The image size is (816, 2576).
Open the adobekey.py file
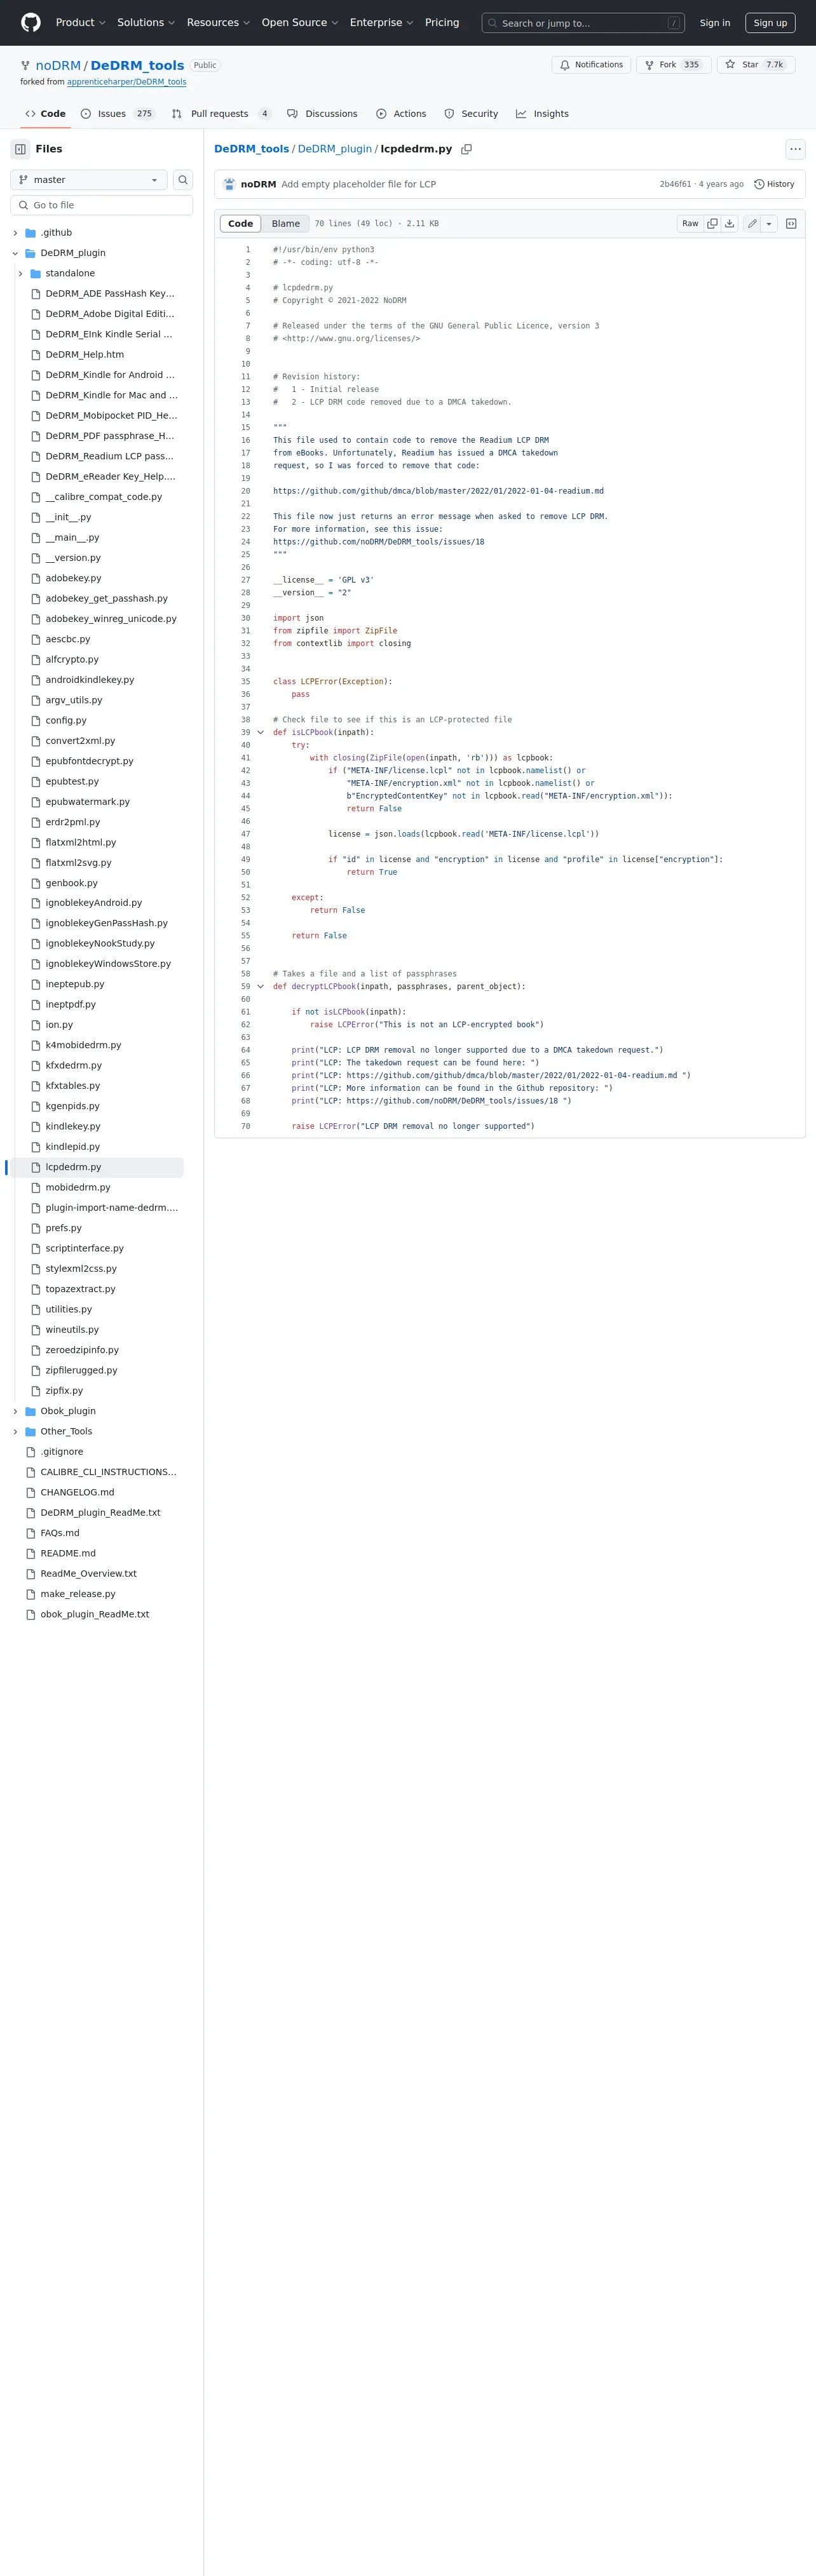pyautogui.click(x=73, y=578)
